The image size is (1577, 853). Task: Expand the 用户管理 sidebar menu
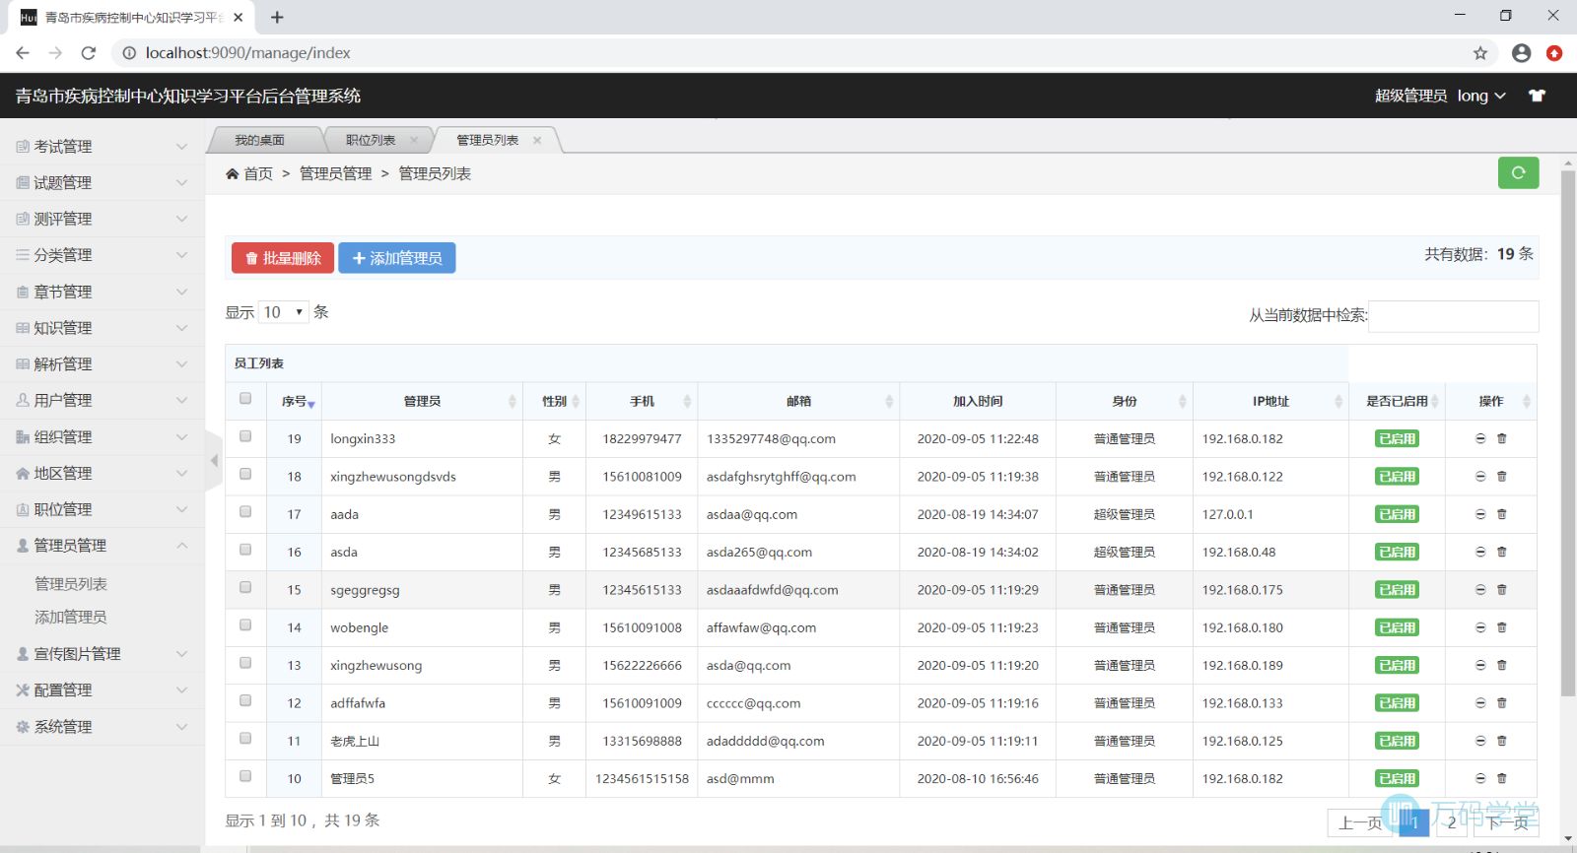pos(103,400)
